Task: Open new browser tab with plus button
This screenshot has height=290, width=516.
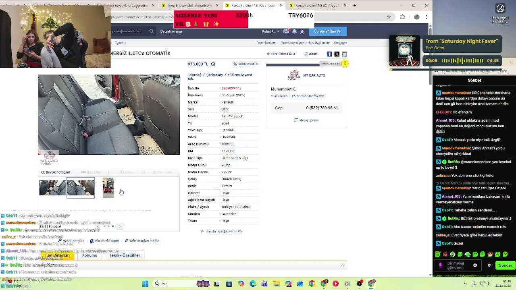Action: point(355,6)
